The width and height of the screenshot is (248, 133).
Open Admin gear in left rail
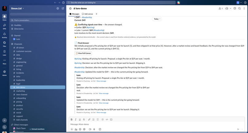coord(4,72)
